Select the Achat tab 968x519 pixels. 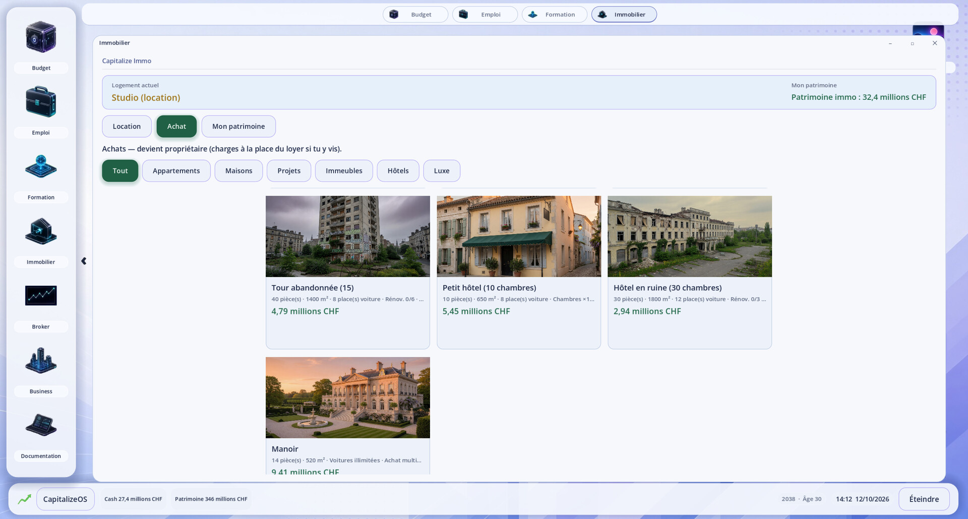[176, 126]
